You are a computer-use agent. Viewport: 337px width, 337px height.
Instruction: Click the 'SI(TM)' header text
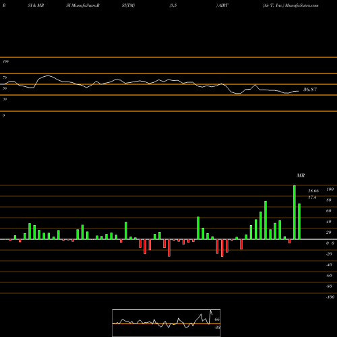(128, 5)
